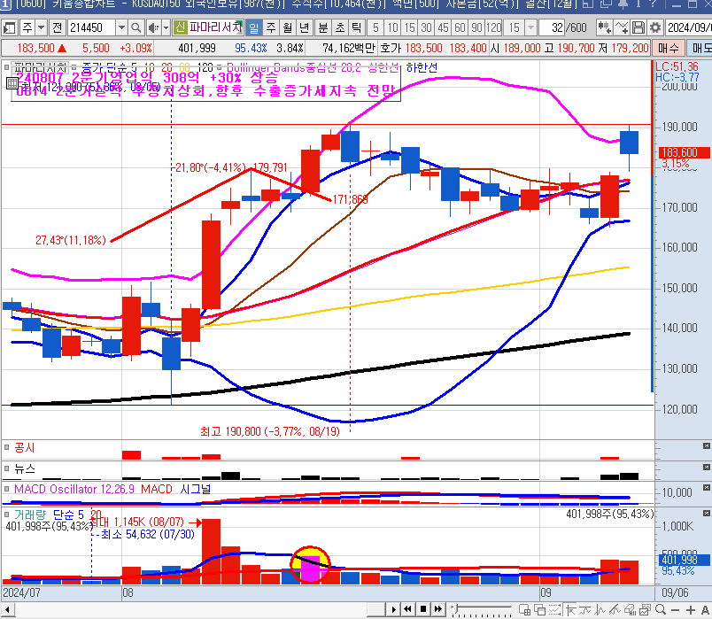The height and width of the screenshot is (619, 712).
Task: Select the 년 yearly period
Action: coord(305,27)
